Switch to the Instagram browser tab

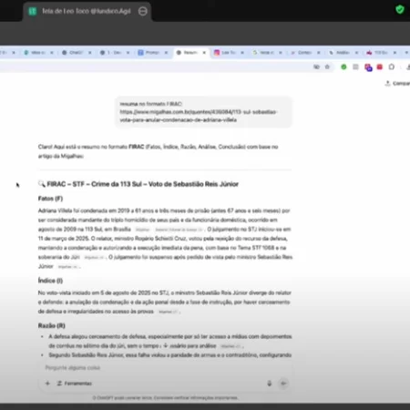pyautogui.click(x=229, y=53)
